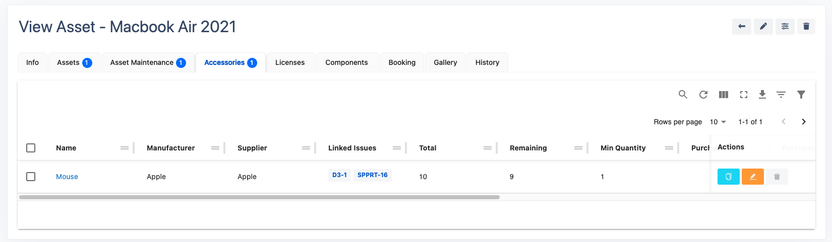Click the horizontal table scrollbar

tap(259, 197)
